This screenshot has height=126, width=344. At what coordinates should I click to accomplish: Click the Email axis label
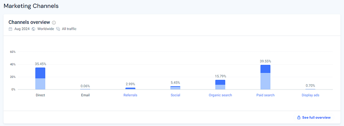coord(85,95)
